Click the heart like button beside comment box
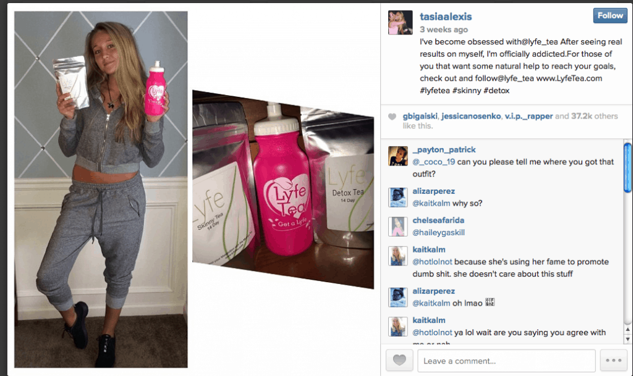This screenshot has height=376, width=633. tap(399, 360)
